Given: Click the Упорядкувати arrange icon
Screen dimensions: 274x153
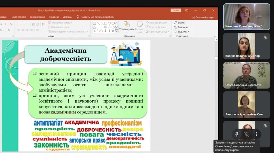Looking at the screenshot, I should (127, 24).
